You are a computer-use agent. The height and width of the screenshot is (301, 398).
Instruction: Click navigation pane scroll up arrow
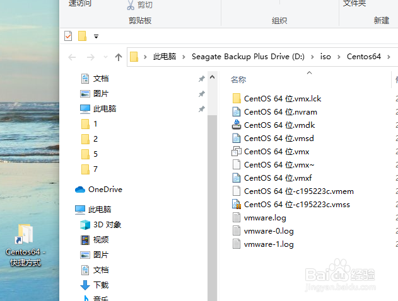(x=212, y=77)
